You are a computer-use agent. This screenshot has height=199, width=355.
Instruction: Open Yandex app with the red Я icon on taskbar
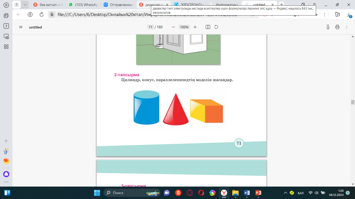(x=178, y=193)
